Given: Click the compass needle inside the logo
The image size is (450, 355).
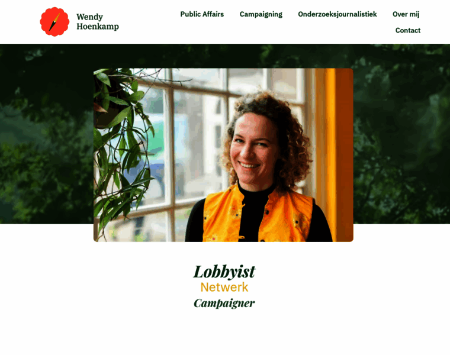Looking at the screenshot, I should pos(54,22).
